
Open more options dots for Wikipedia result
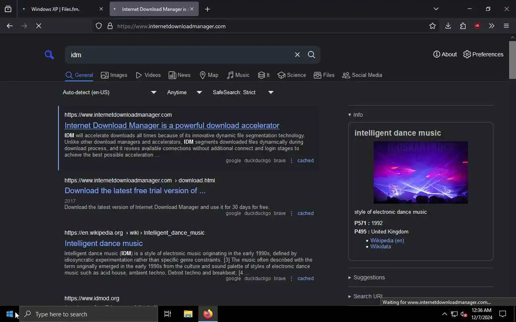291,279
